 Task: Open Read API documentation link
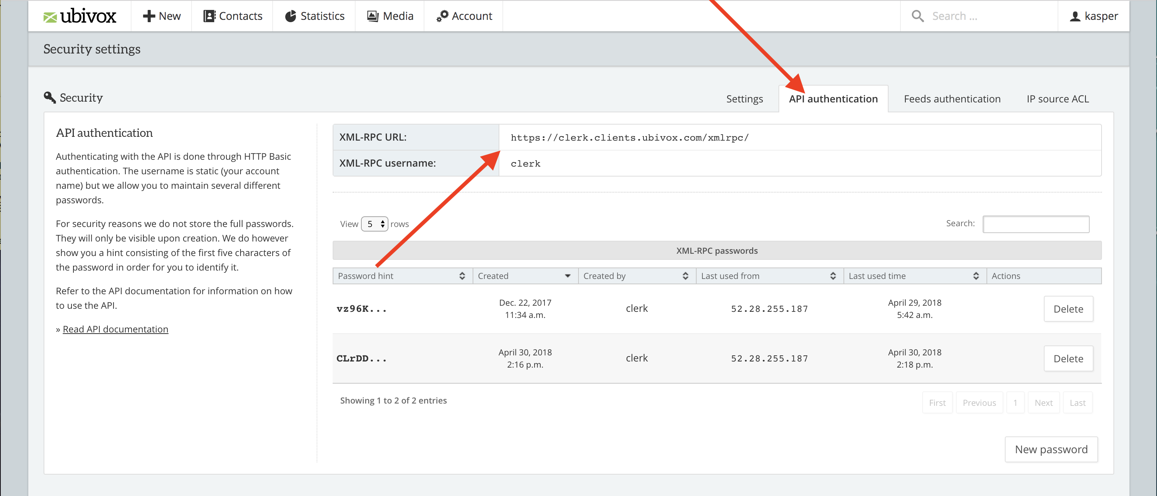tap(115, 329)
